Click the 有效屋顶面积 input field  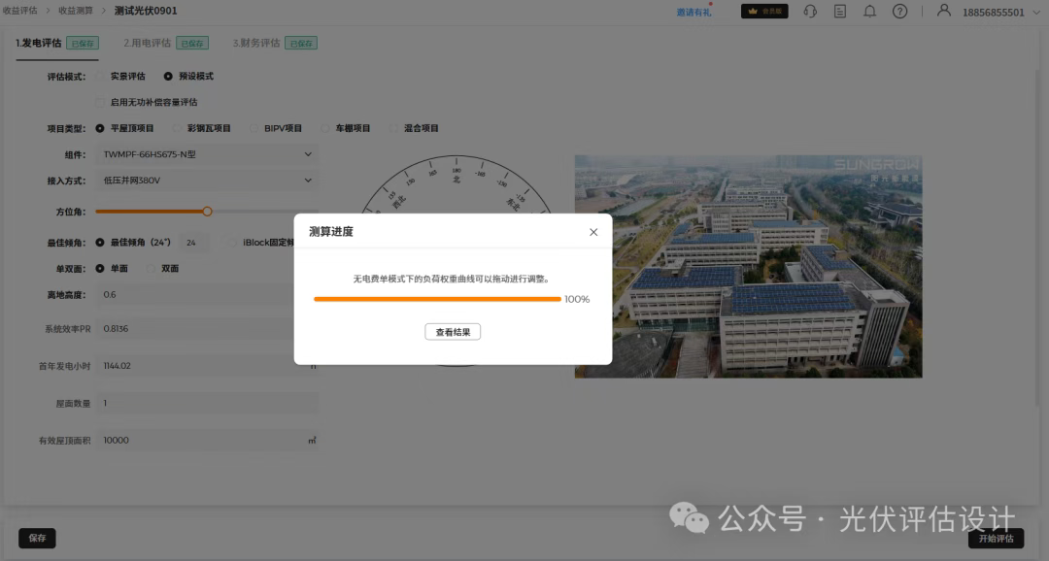[208, 440]
